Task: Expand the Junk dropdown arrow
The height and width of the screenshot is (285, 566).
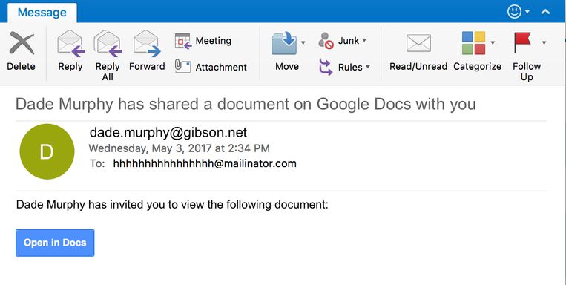Action: pyautogui.click(x=364, y=40)
